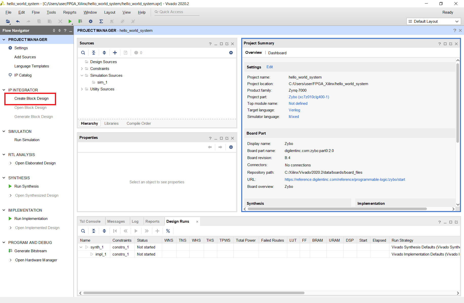The width and height of the screenshot is (464, 303).
Task: Click in the Quick Access search field
Action: pos(177,12)
